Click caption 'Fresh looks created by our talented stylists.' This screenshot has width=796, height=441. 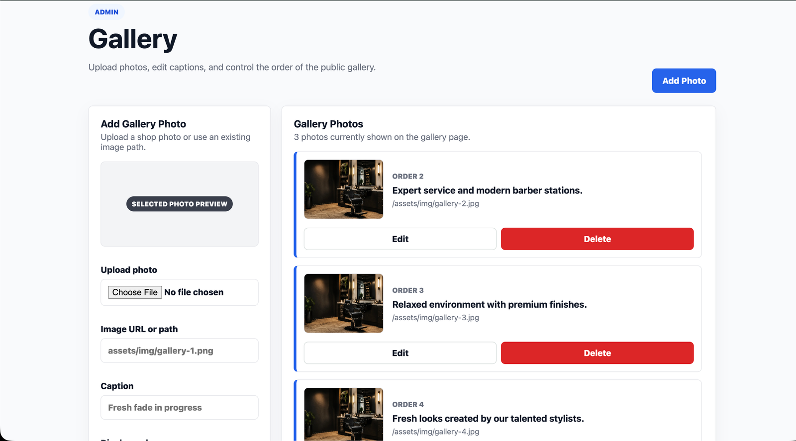coord(488,419)
